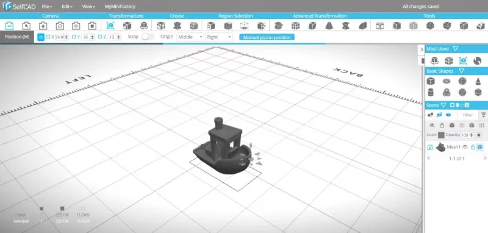
Task: Open the Origin Right dropdown
Action: coord(219,37)
